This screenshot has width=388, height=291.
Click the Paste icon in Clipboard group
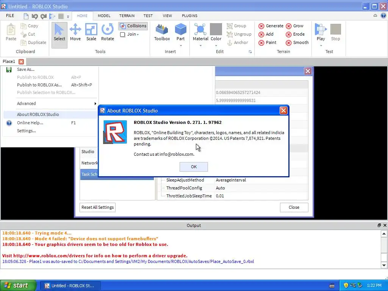tap(11, 30)
